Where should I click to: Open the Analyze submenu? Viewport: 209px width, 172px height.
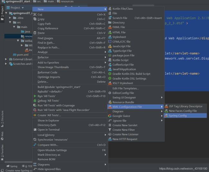[x=70, y=52]
